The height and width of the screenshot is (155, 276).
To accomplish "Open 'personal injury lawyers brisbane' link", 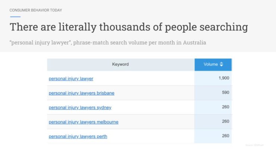I will [82, 93].
